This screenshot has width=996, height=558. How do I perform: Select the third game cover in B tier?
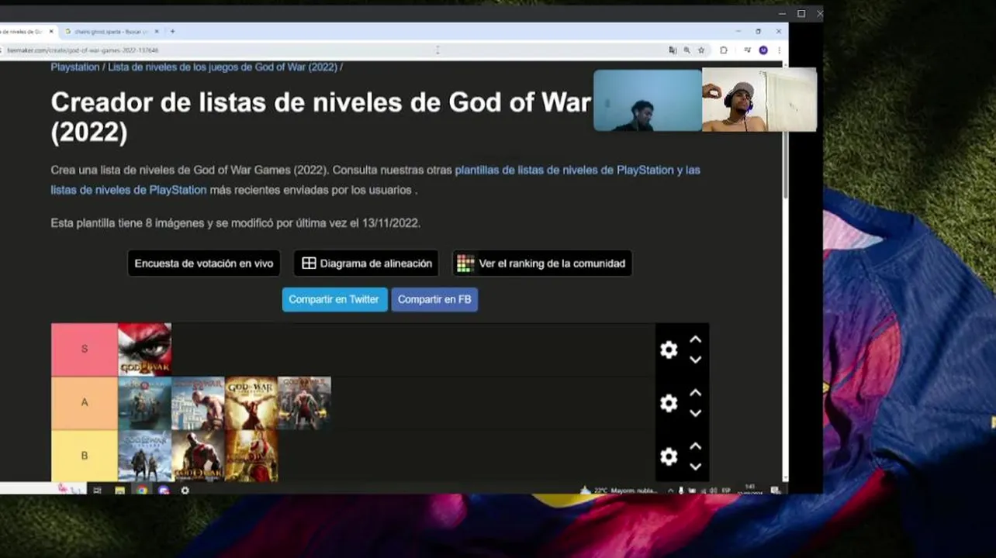pyautogui.click(x=251, y=456)
